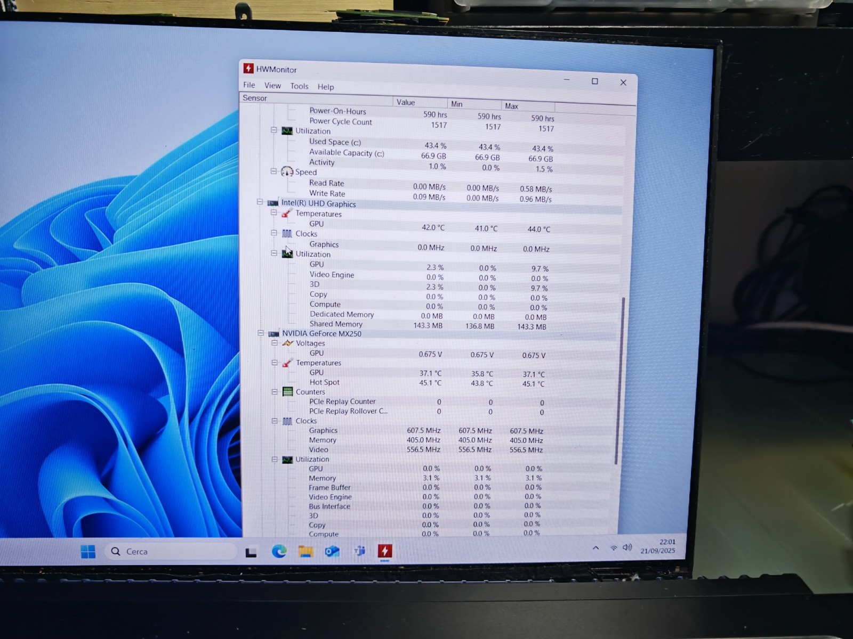Click the Voltages lightning icon
853x639 pixels.
288,343
